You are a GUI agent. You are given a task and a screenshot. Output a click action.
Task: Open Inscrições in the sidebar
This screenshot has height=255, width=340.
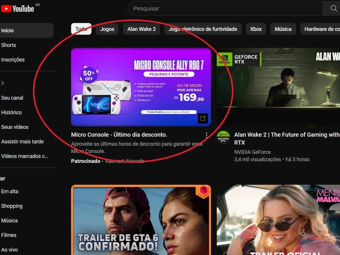tap(13, 60)
